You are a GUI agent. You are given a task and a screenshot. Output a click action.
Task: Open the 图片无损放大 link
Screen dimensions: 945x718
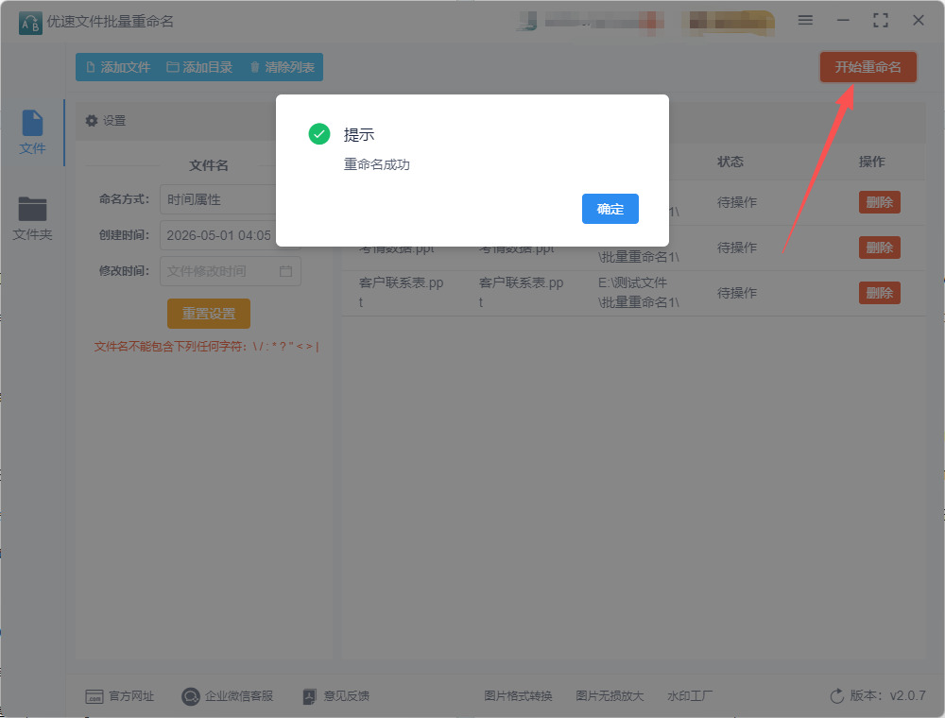pyautogui.click(x=610, y=695)
